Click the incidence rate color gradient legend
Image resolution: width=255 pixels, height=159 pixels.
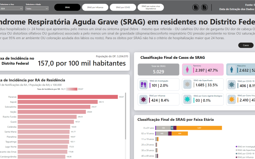tap(72, 89)
